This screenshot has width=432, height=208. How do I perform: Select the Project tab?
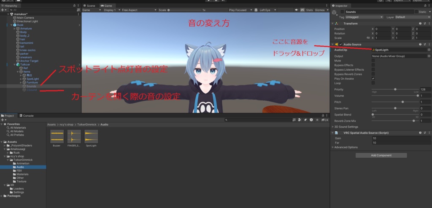pyautogui.click(x=8, y=115)
